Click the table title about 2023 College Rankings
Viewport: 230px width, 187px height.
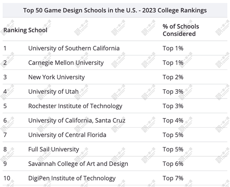click(115, 11)
